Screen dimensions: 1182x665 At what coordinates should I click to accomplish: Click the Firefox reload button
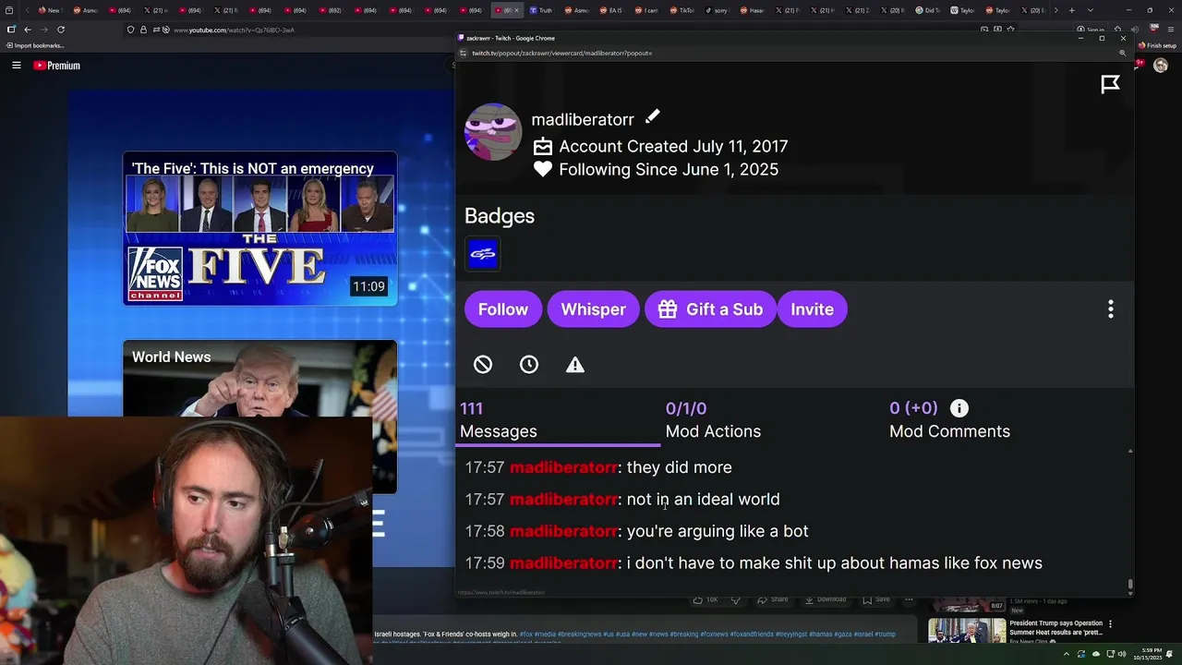point(61,30)
